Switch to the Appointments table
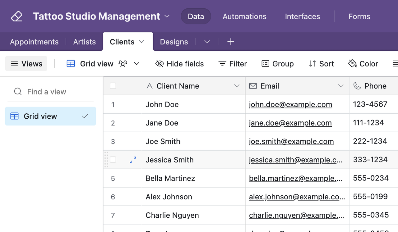The height and width of the screenshot is (232, 398). click(34, 42)
